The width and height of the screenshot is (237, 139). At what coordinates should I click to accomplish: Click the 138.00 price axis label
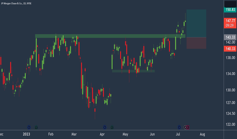(230, 58)
